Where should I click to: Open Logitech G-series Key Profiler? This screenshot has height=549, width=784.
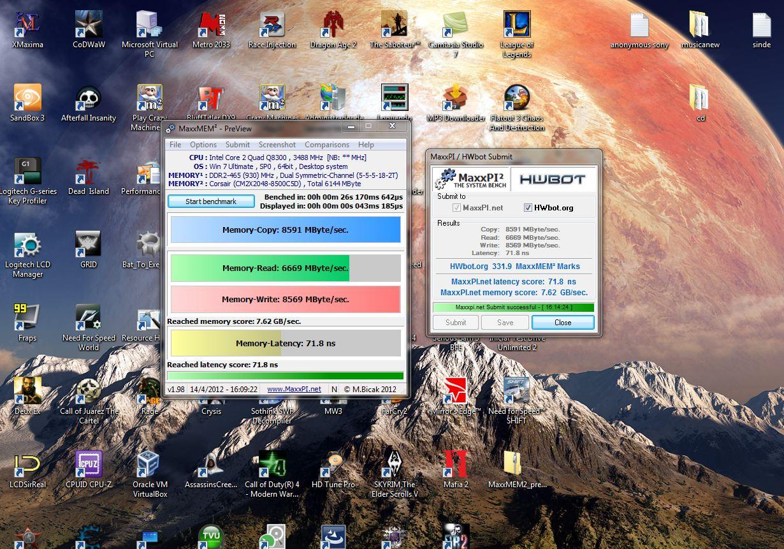pos(27,180)
